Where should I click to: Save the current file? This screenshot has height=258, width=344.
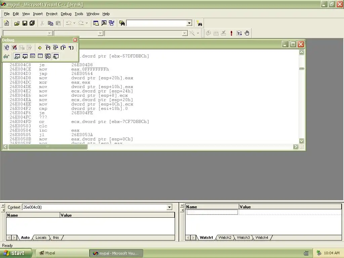(x=25, y=23)
